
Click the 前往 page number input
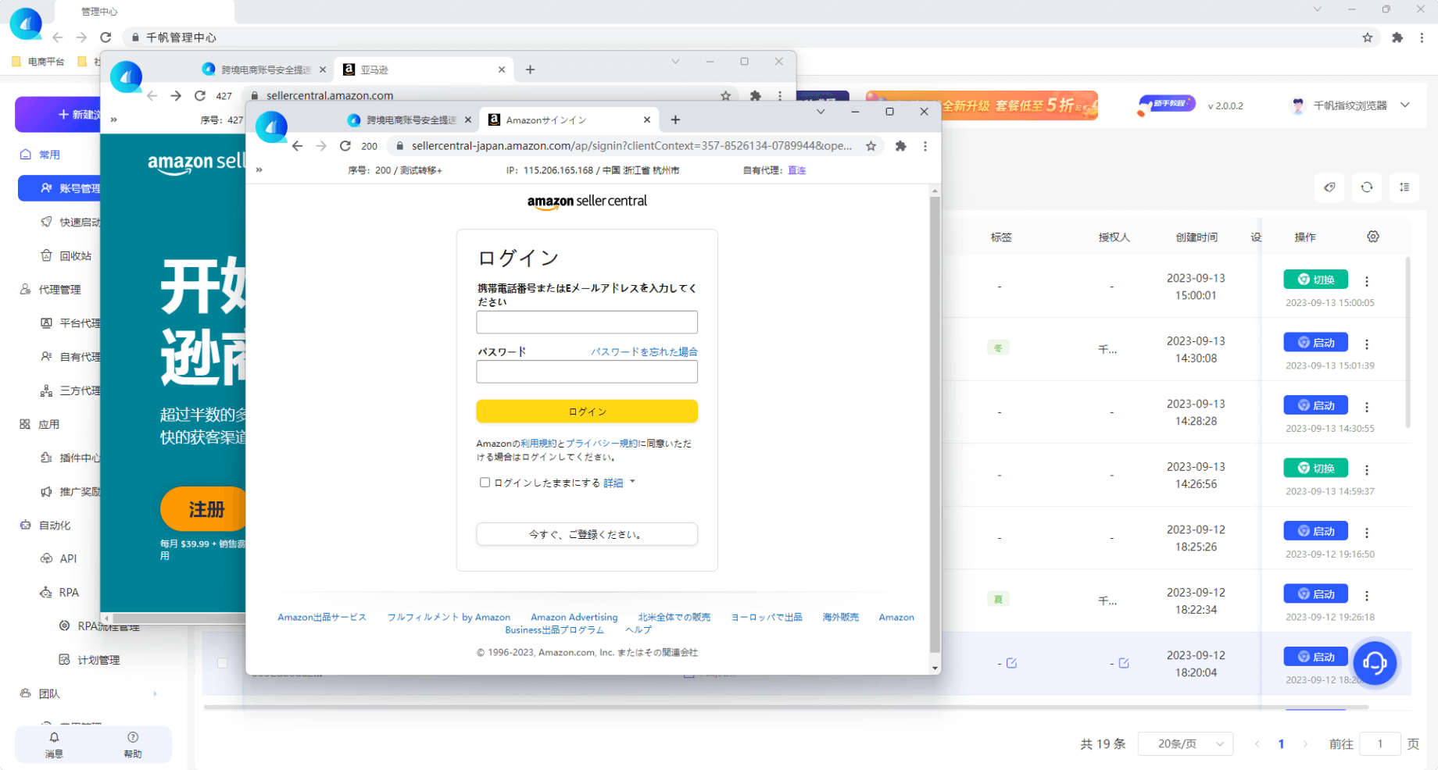pyautogui.click(x=1379, y=744)
